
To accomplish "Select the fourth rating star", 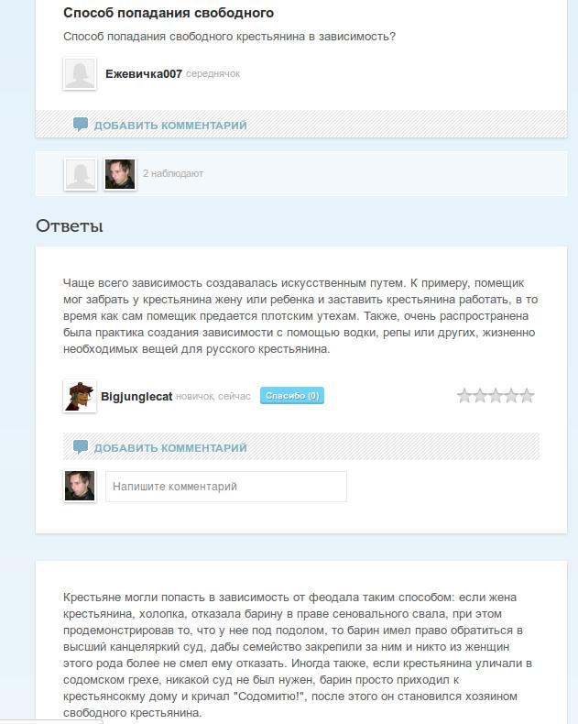I will pyautogui.click(x=511, y=396).
